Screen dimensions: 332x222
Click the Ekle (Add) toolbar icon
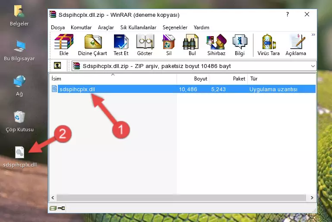pyautogui.click(x=64, y=45)
